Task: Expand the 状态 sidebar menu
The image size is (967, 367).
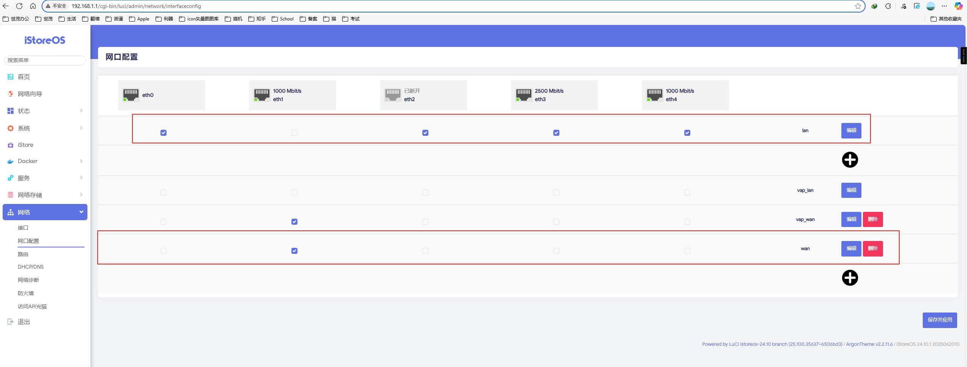Action: pyautogui.click(x=45, y=111)
